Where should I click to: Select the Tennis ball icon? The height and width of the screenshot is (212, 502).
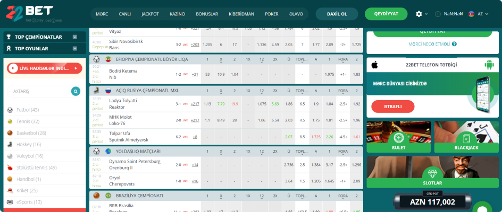point(10,122)
